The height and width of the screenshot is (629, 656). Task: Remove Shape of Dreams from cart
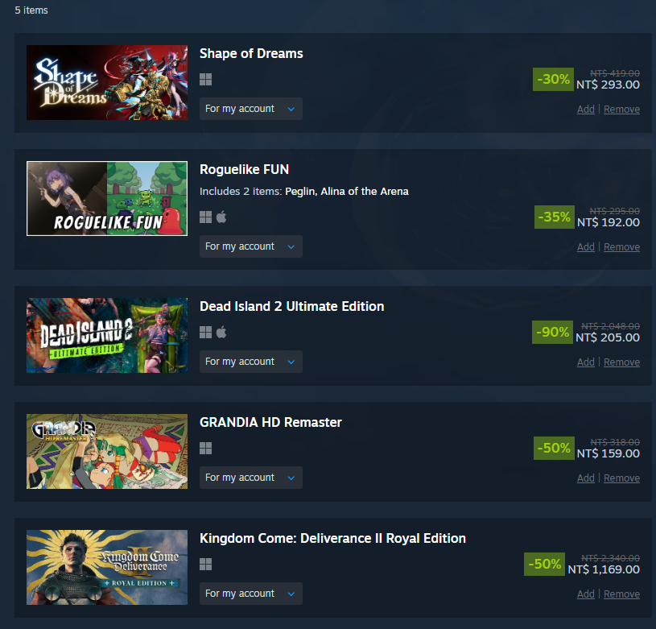(621, 110)
